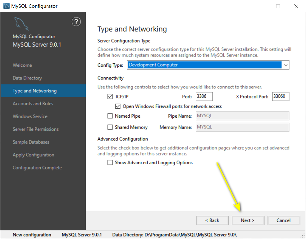
Task: Click the Port field showing 3306
Action: coord(204,96)
